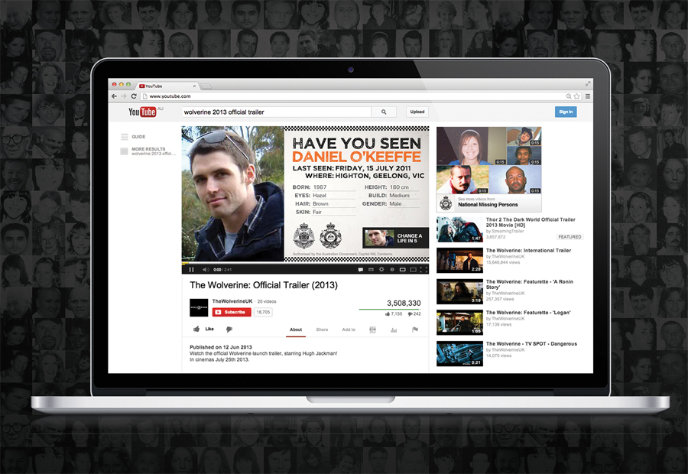Open the 'A Ronin Story' featurette
The height and width of the screenshot is (474, 688).
(x=529, y=284)
